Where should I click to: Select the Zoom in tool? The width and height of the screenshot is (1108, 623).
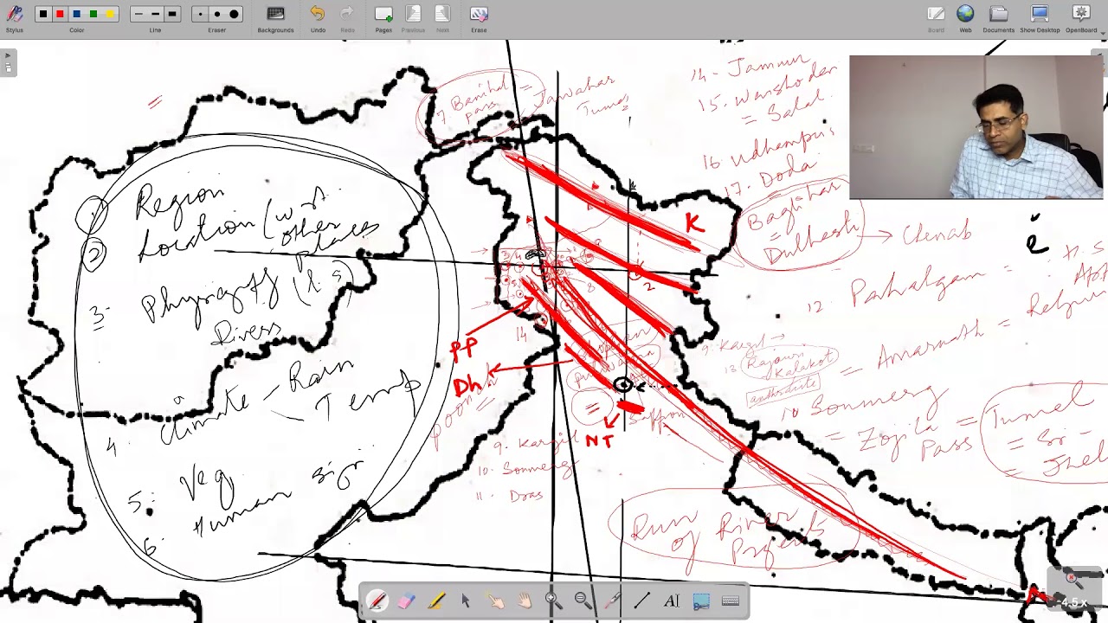coord(552,601)
